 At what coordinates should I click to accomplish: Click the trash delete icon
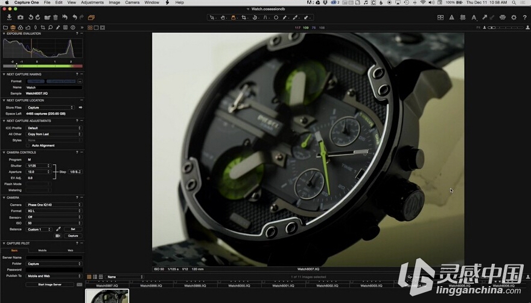pyautogui.click(x=56, y=18)
